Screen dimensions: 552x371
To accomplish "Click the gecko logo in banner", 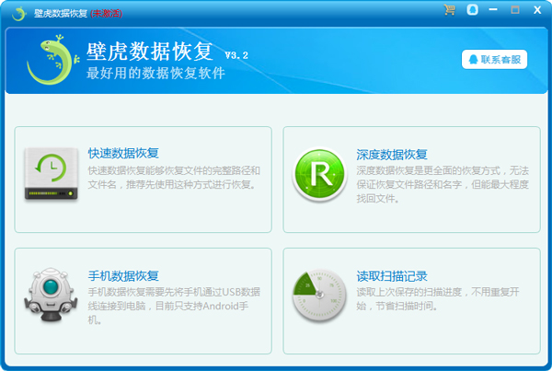I will click(x=52, y=60).
